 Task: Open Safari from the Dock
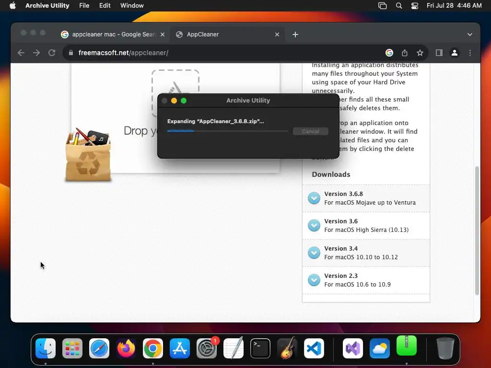[99, 348]
